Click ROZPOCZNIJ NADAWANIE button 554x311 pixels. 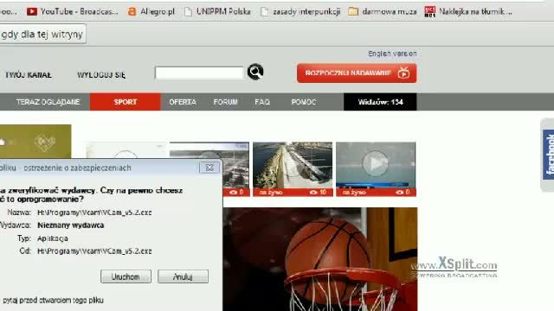[357, 73]
